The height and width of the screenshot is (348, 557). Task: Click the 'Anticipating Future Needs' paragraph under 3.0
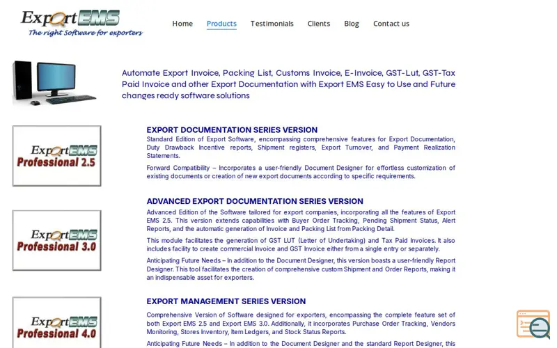(x=301, y=269)
